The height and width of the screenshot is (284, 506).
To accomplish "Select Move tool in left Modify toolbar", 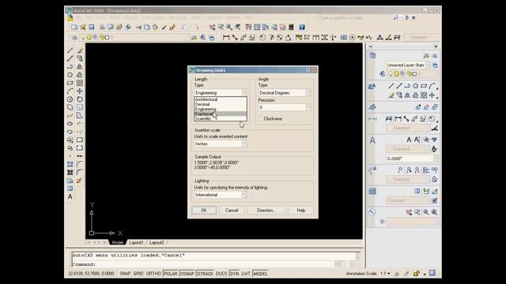I will [x=80, y=92].
